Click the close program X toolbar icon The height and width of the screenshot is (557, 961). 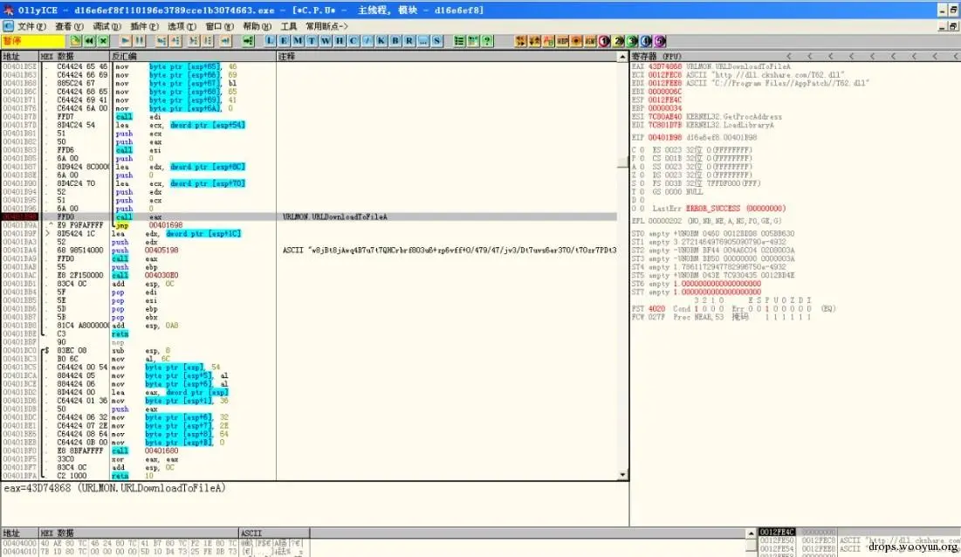(104, 41)
